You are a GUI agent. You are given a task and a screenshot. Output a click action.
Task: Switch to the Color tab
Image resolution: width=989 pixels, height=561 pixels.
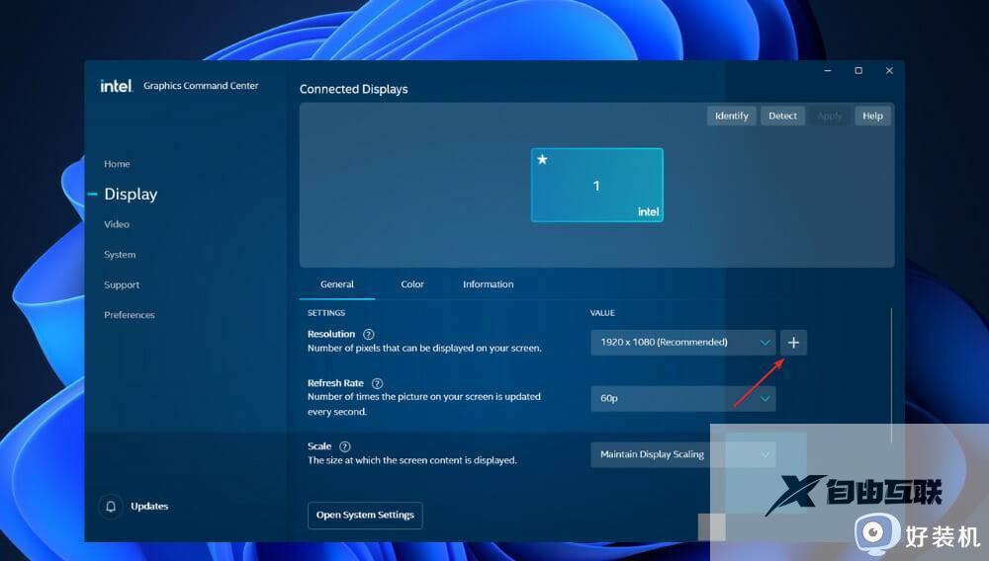412,284
